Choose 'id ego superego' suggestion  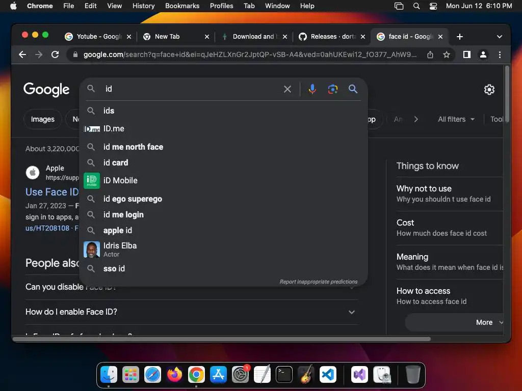coord(223,199)
